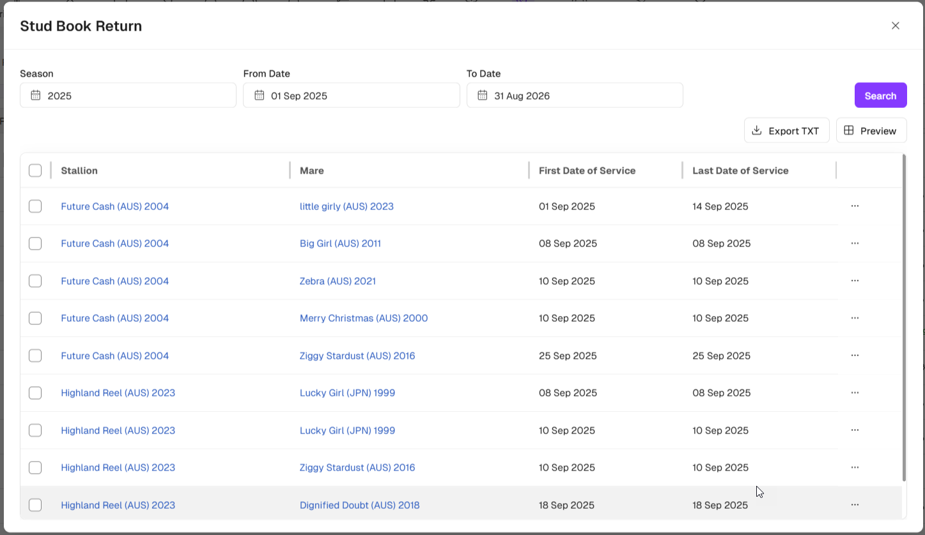Click the calendar icon in Season field
Viewport: 925px width, 535px height.
pyautogui.click(x=36, y=96)
